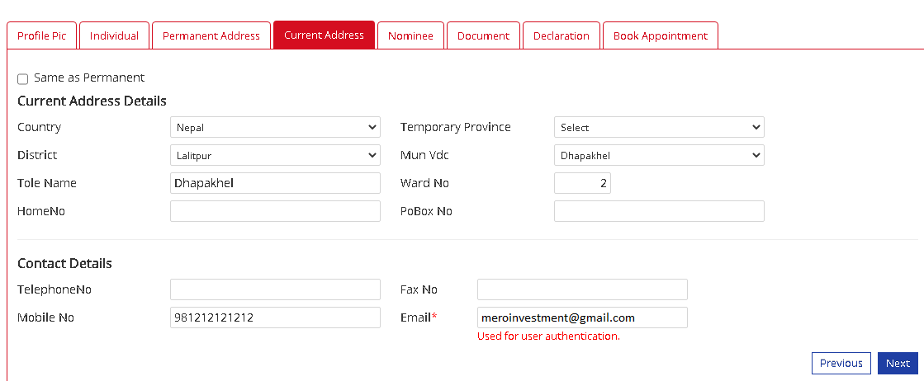Click the Mobile No input field

(x=275, y=317)
